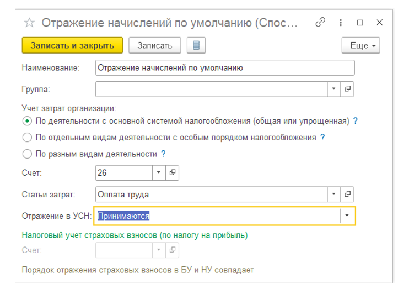Click the Учет затрат организации label

click(x=69, y=108)
